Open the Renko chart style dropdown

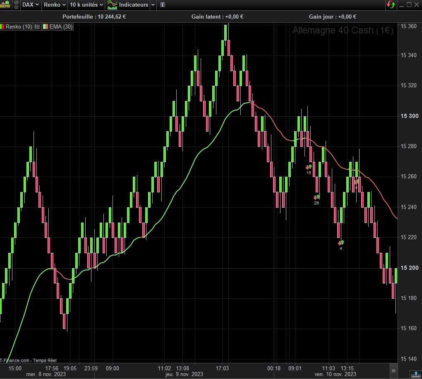(55, 5)
